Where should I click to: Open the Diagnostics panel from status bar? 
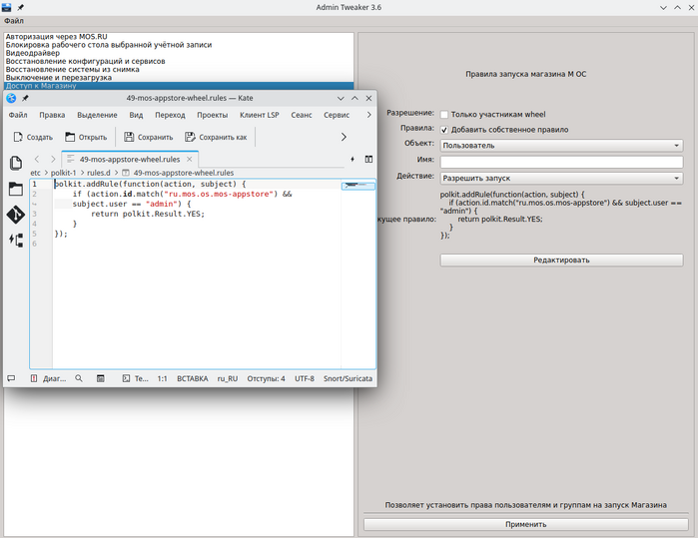tap(48, 379)
